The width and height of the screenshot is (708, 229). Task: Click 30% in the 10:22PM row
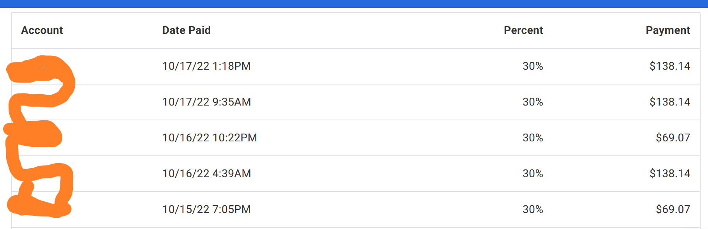532,138
